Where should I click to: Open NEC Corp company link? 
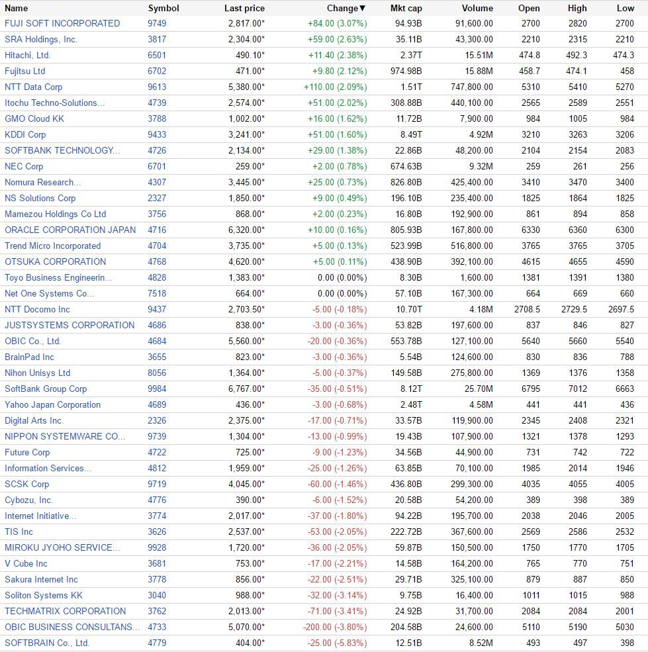tap(24, 166)
